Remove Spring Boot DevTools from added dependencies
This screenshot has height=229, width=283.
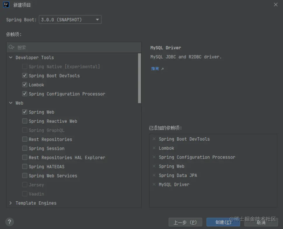[154, 139]
